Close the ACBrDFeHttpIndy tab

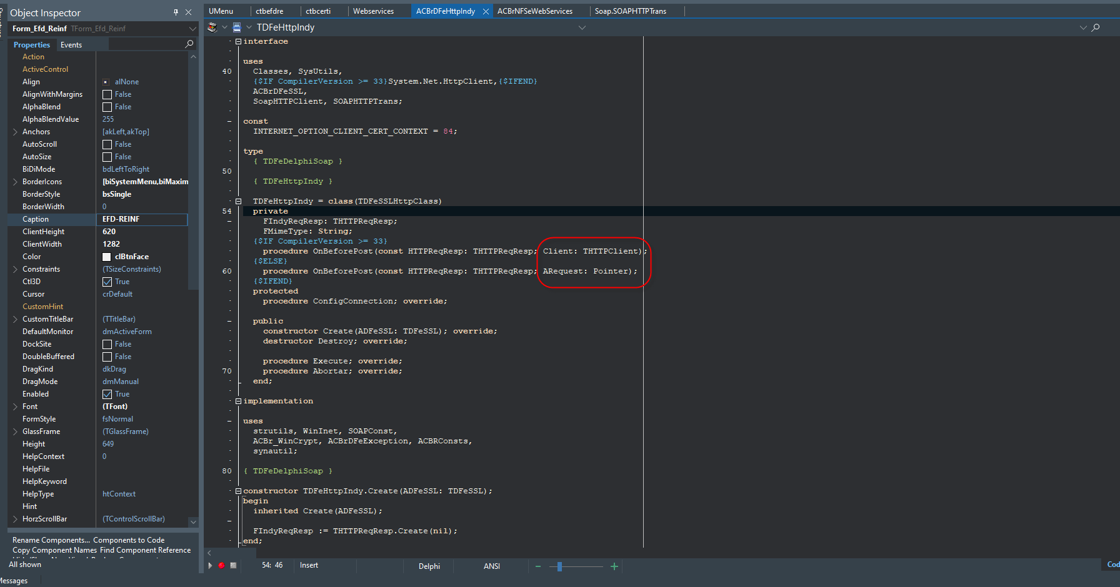[x=486, y=11]
